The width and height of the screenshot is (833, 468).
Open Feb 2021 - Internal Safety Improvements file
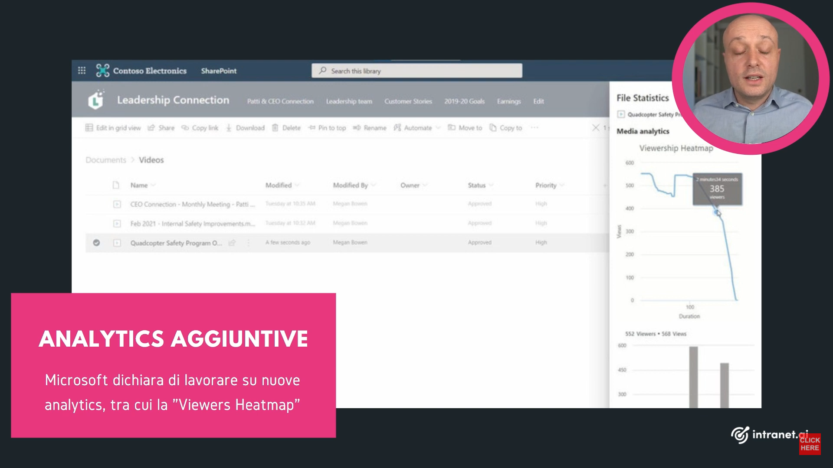tap(193, 224)
